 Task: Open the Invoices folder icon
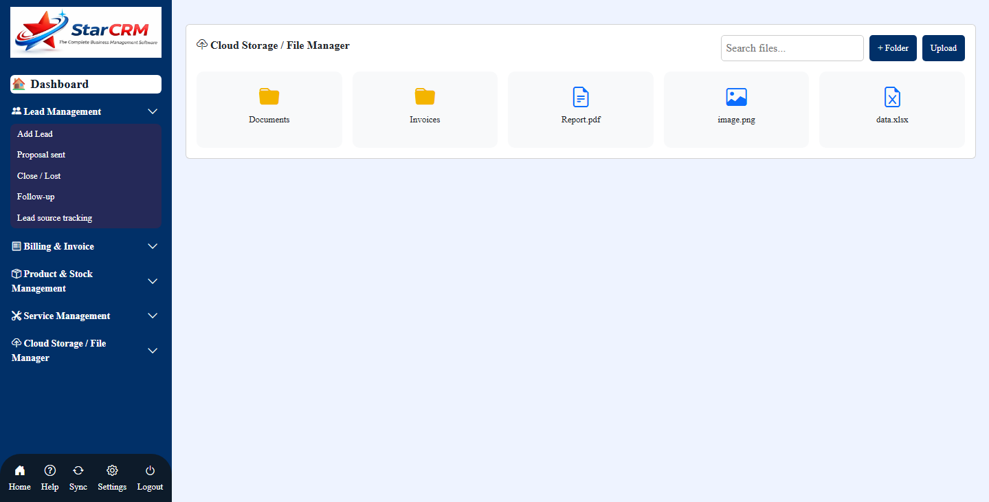(x=424, y=96)
